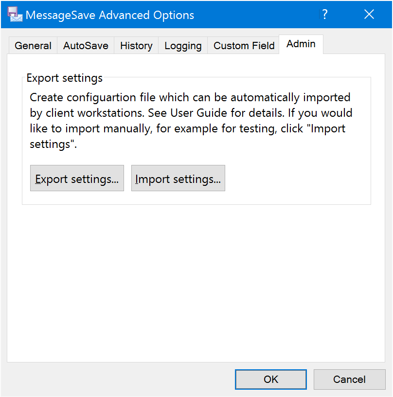Click the "MessageSave Advanced Options" title text
393x397 pixels.
pyautogui.click(x=110, y=15)
